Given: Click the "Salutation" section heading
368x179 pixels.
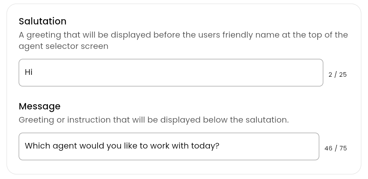Looking at the screenshot, I should 42,21.
